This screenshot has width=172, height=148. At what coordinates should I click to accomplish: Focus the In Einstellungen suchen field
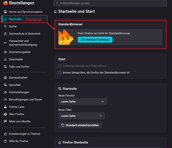pos(110,3)
